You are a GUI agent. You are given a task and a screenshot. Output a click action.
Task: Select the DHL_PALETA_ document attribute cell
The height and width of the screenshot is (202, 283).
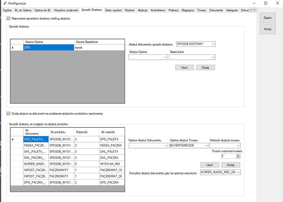tap(36, 152)
